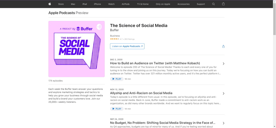Open the Mac menu item

coord(73,4)
